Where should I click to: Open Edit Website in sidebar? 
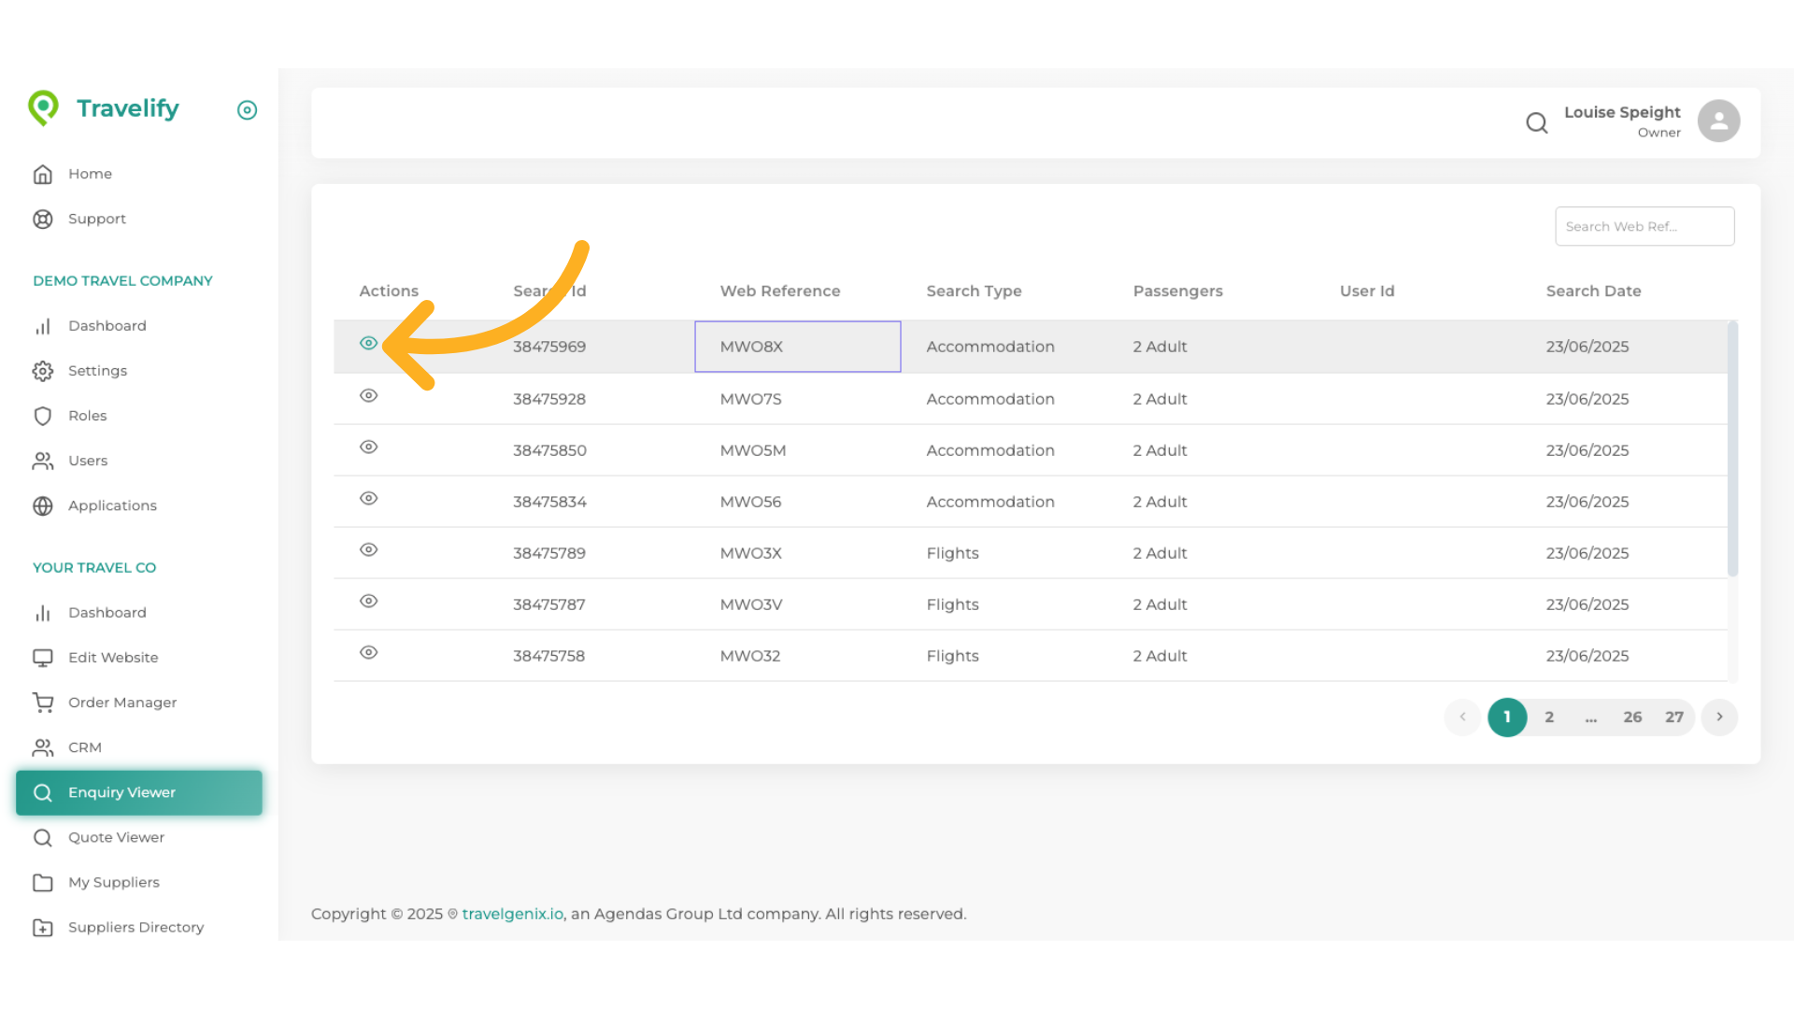[x=112, y=658]
